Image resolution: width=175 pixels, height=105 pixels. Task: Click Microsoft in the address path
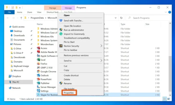(52, 18)
